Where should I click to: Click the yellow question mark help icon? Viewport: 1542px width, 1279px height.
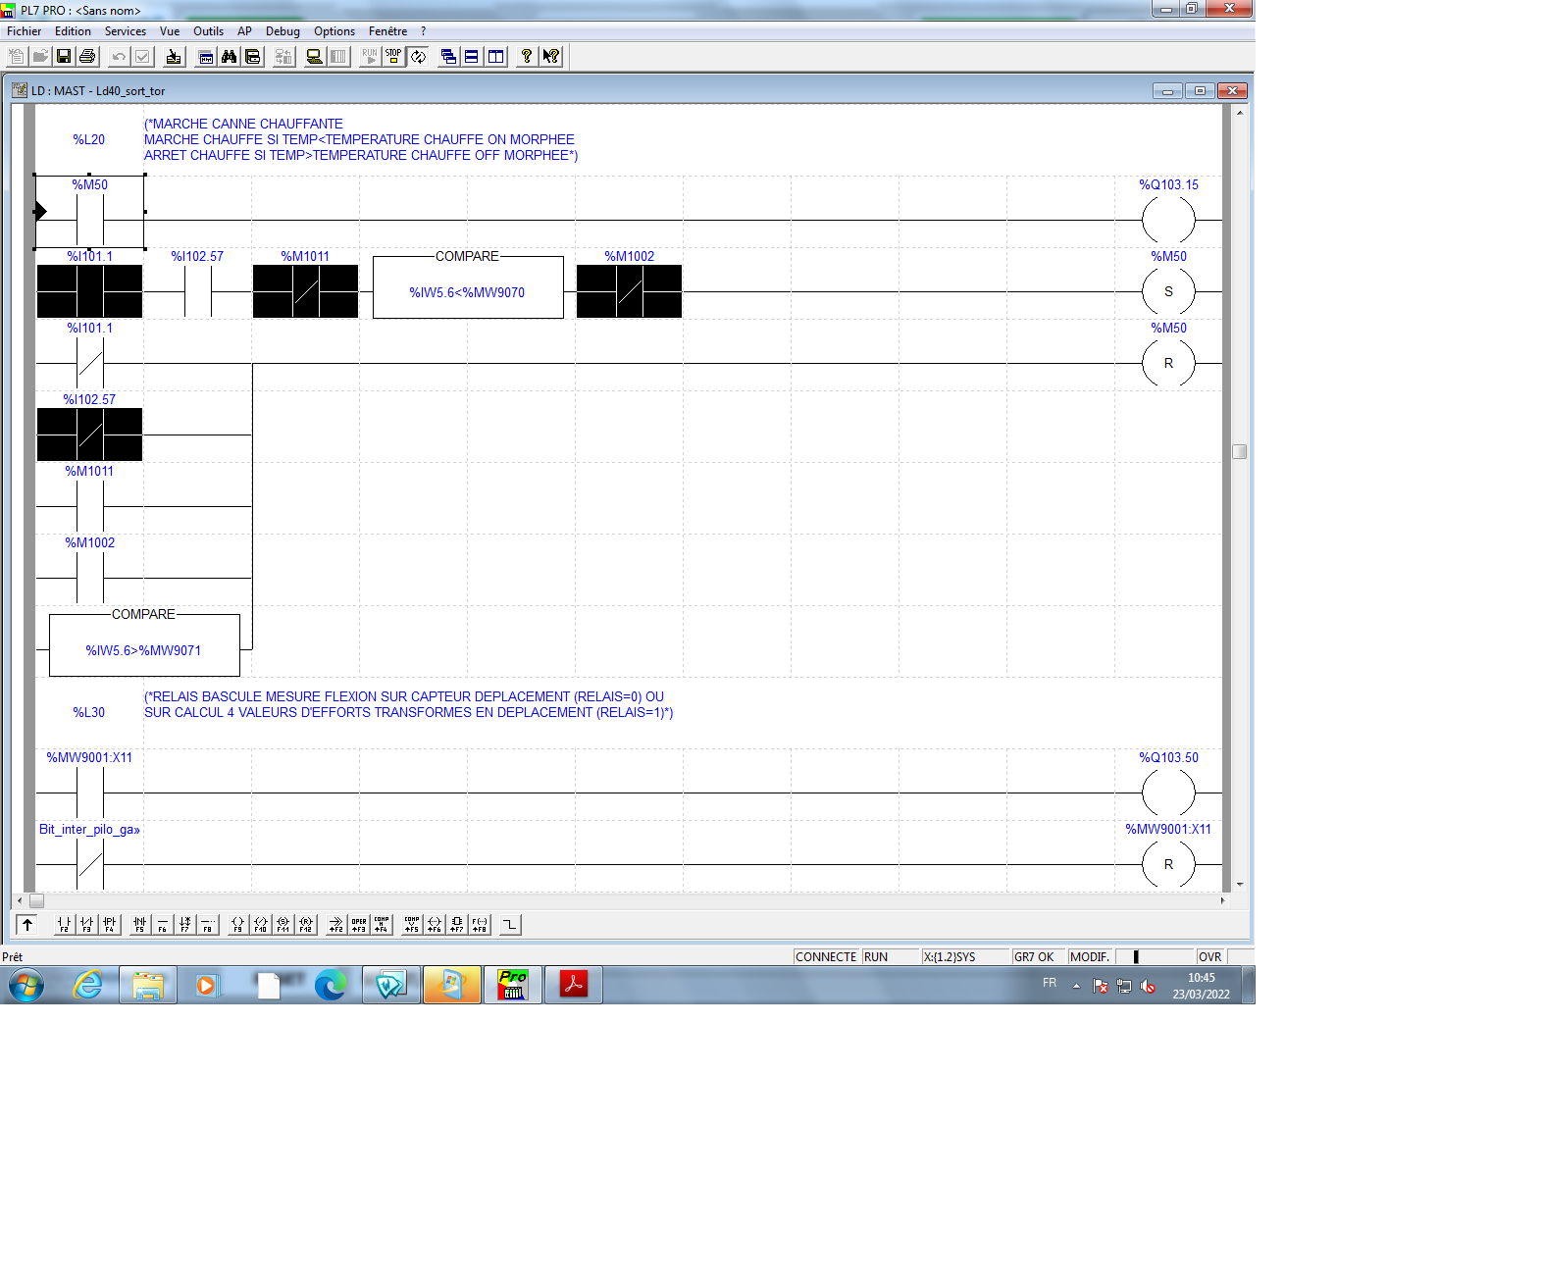[x=527, y=57]
